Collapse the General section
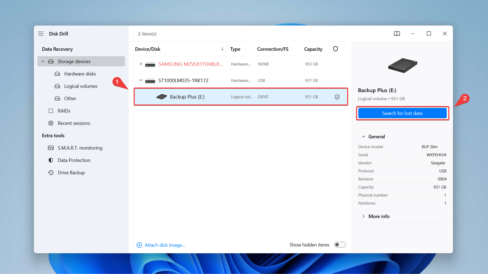The height and width of the screenshot is (274, 488). [363, 137]
